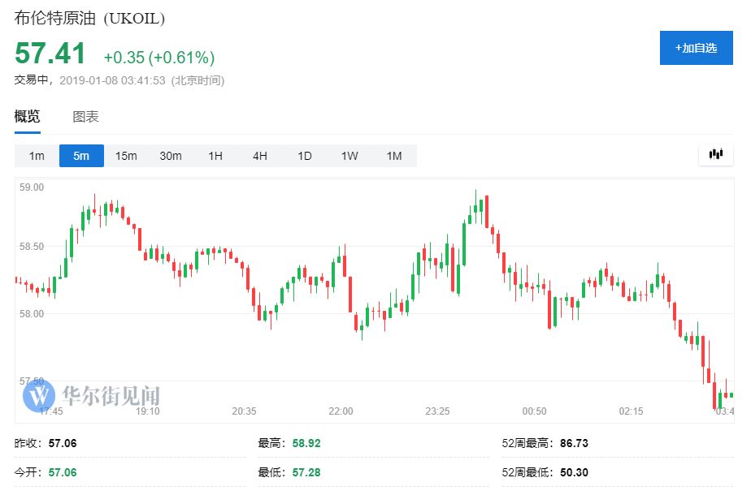Open the 图表 tab
Screen dimensions: 751x495
point(85,117)
